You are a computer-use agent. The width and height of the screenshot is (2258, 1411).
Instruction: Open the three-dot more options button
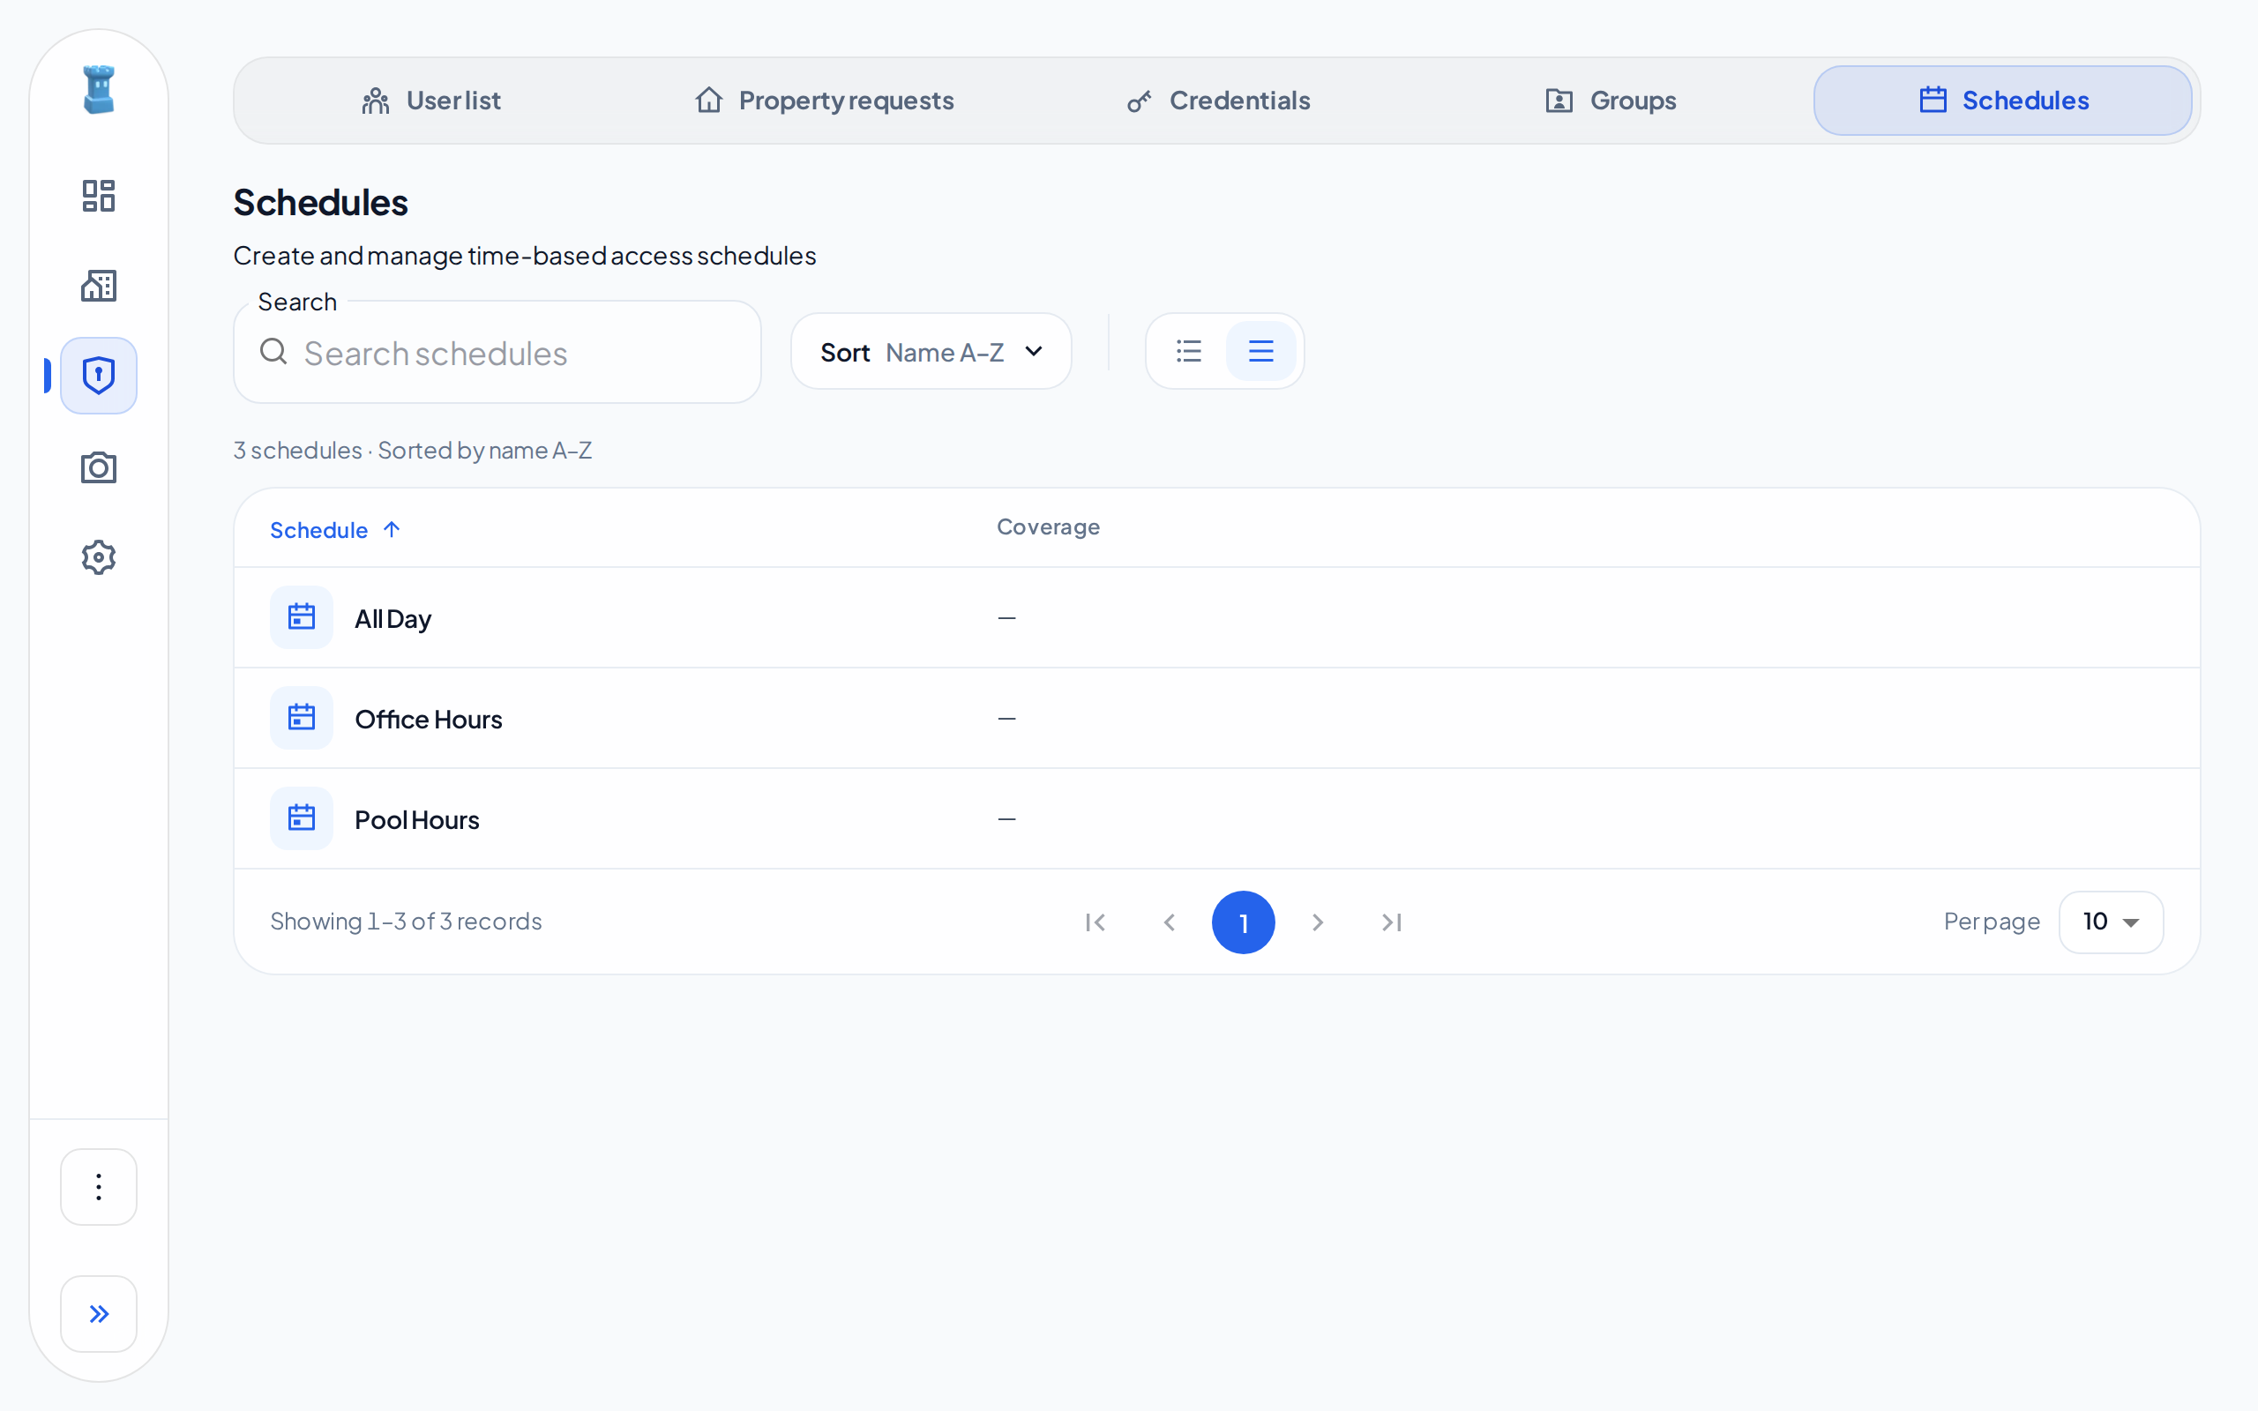coord(99,1187)
